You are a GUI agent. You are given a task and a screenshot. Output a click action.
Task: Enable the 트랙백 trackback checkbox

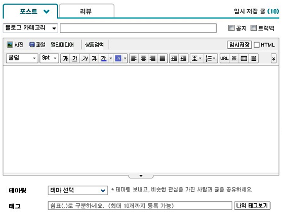[254, 28]
